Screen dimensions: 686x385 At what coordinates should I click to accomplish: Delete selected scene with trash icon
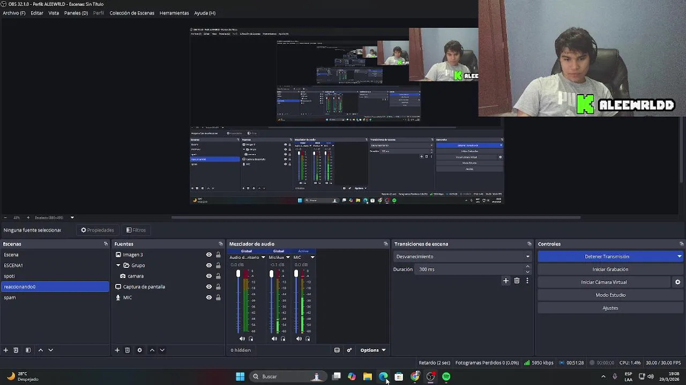point(16,350)
